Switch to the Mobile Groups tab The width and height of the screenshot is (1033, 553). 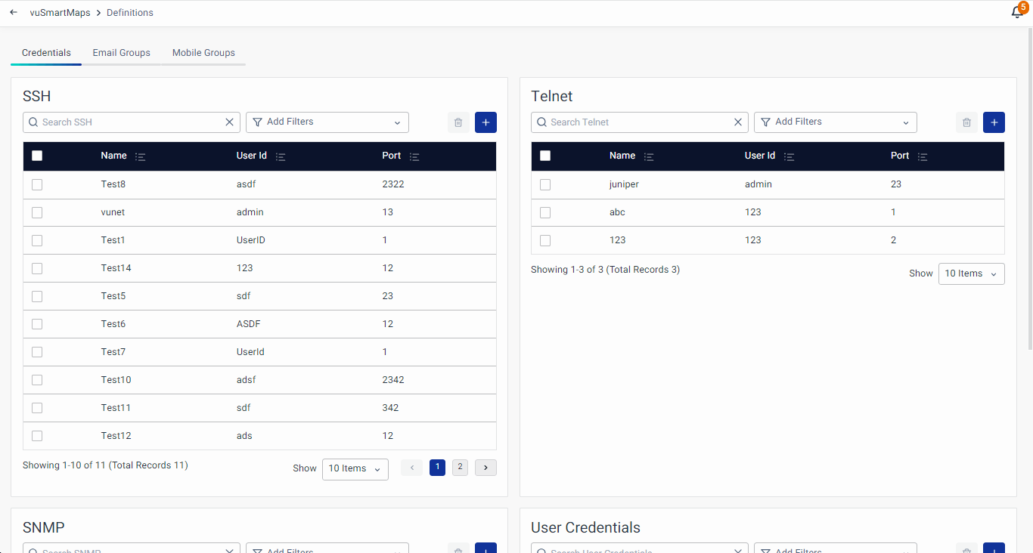[203, 53]
